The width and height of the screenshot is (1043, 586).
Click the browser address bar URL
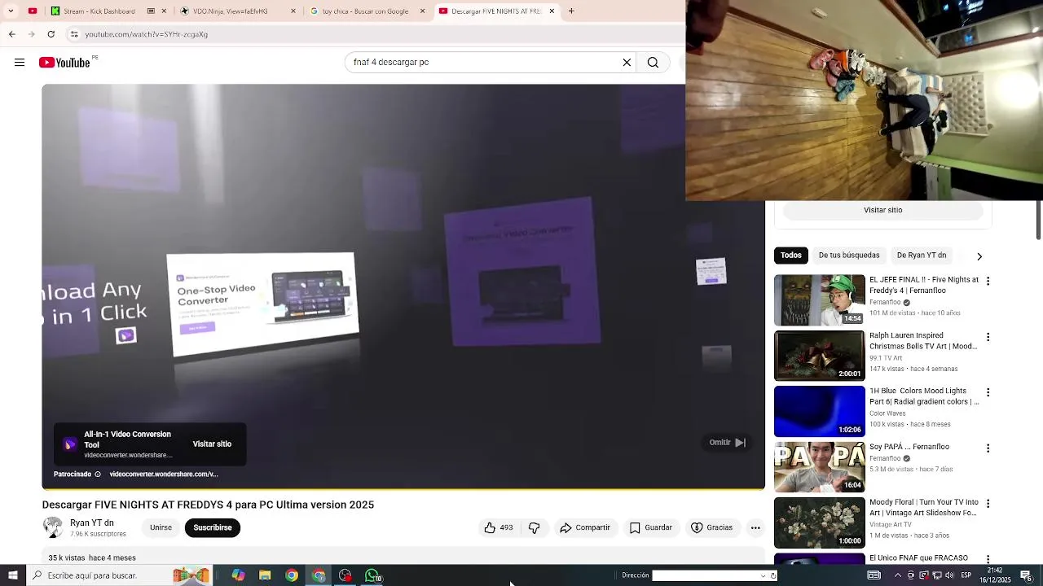pos(147,34)
